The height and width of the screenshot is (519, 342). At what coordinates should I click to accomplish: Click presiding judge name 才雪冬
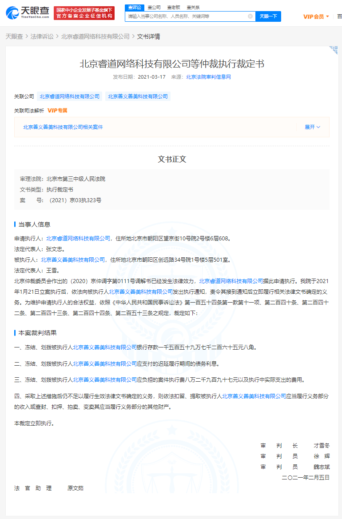point(322,446)
